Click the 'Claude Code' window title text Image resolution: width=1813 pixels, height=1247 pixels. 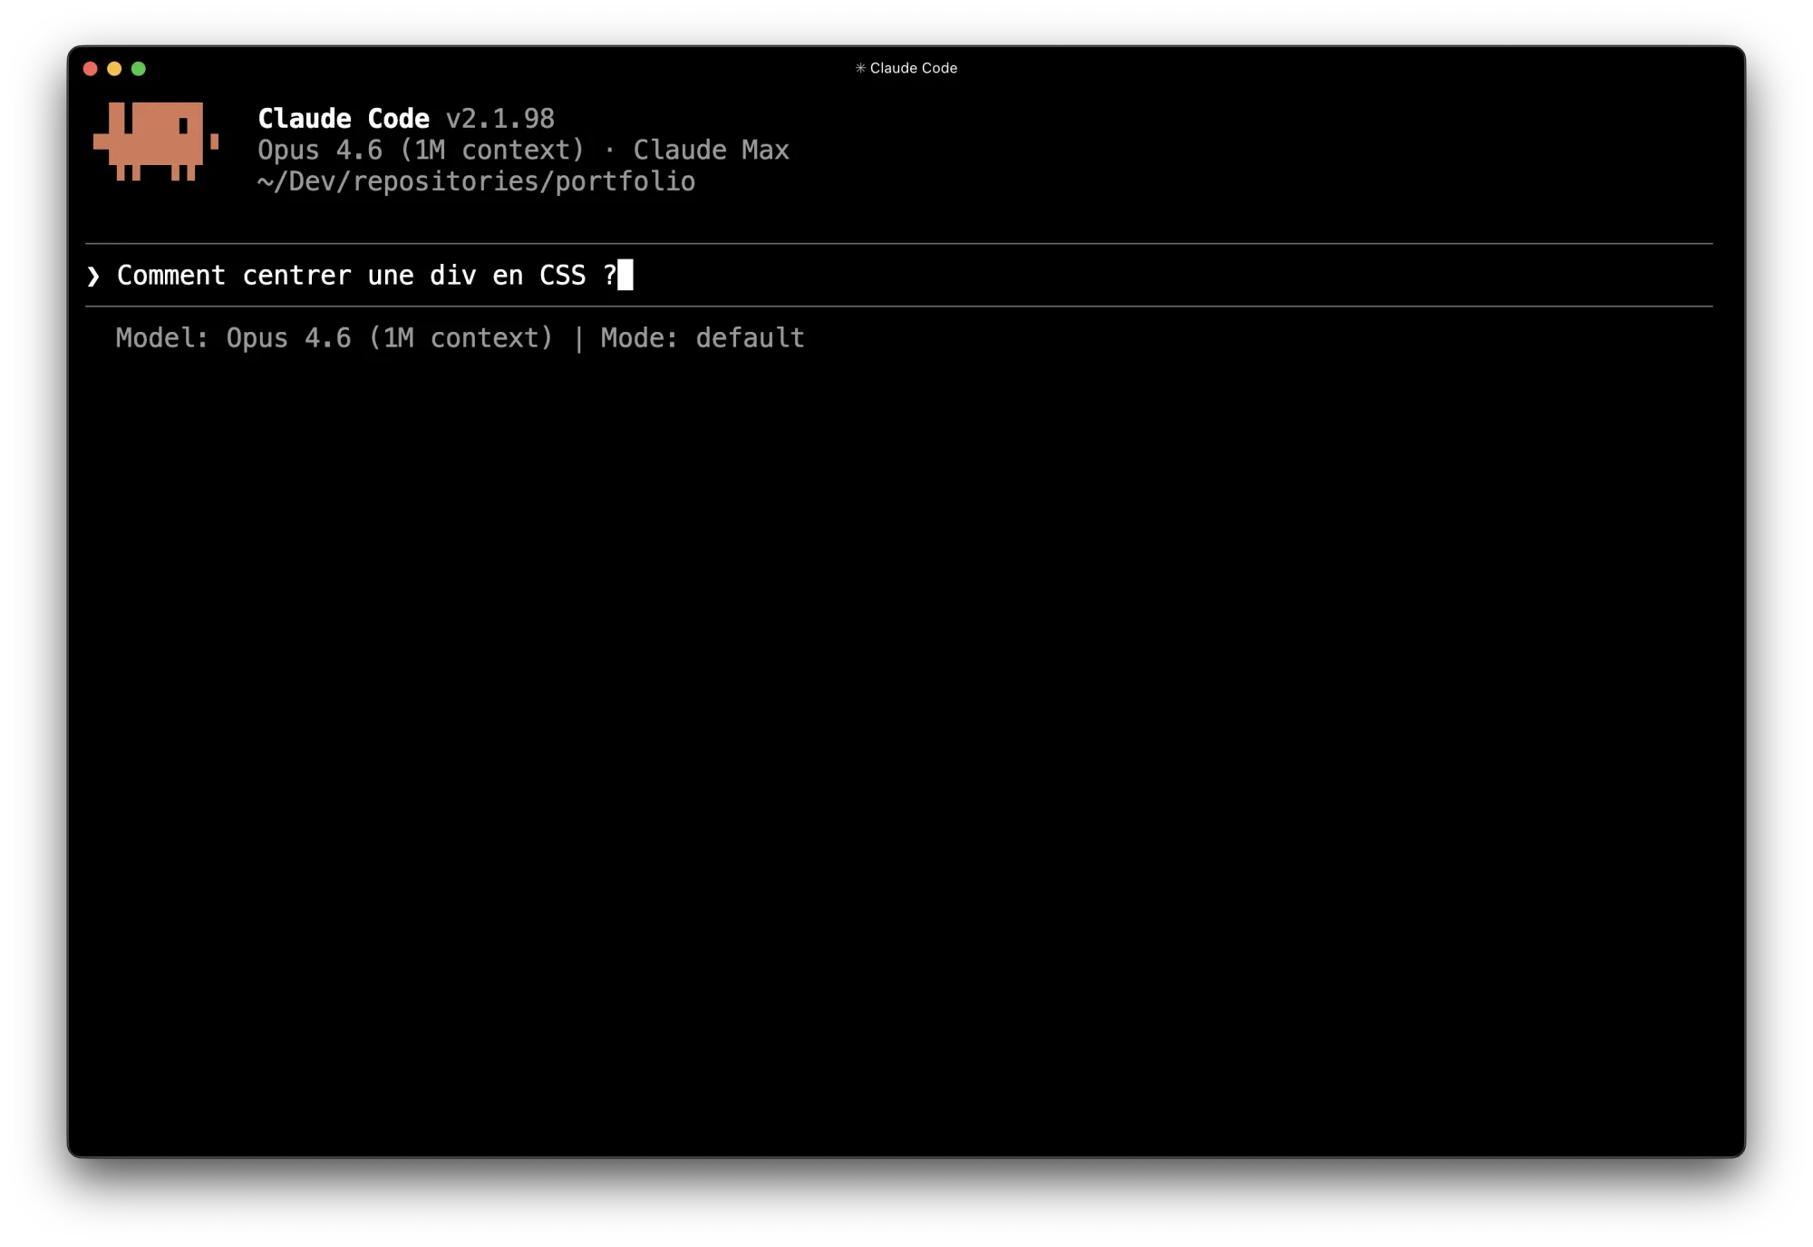click(x=914, y=68)
